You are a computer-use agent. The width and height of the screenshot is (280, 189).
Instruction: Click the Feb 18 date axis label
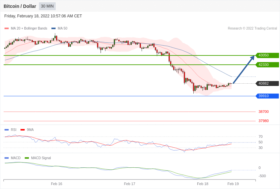(x=203, y=184)
